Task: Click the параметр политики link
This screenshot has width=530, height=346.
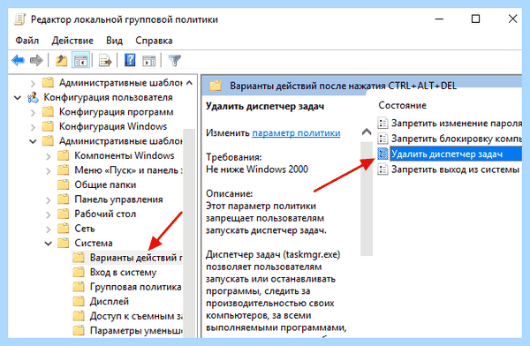Action: point(296,132)
